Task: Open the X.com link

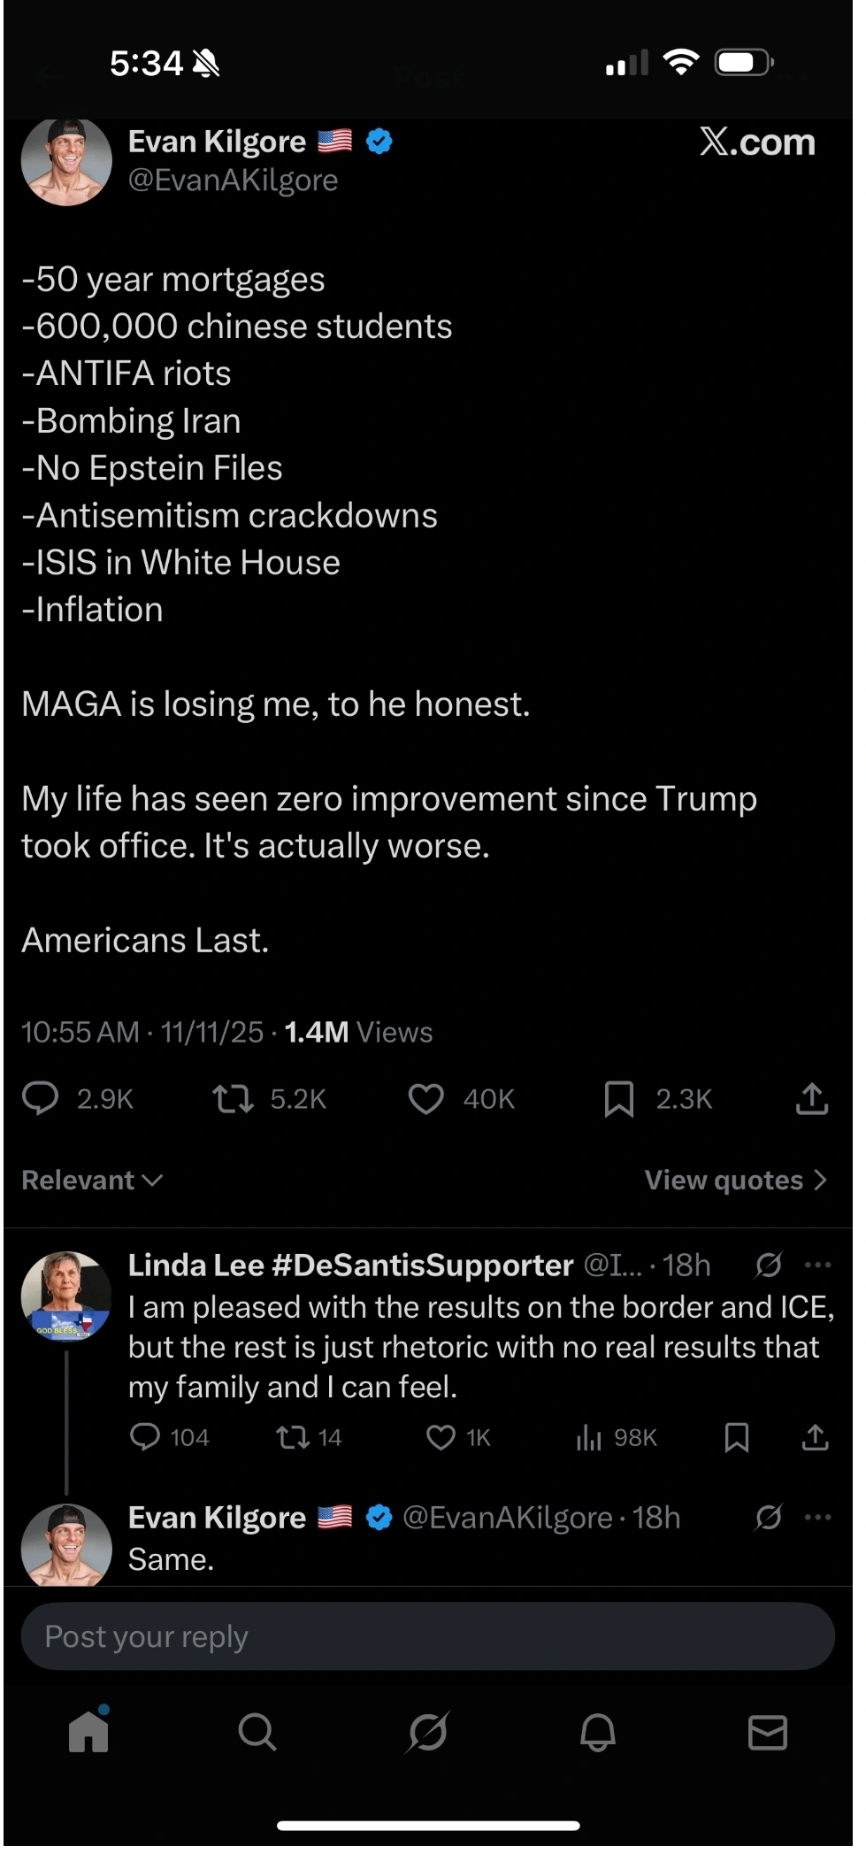Action: coord(757,142)
